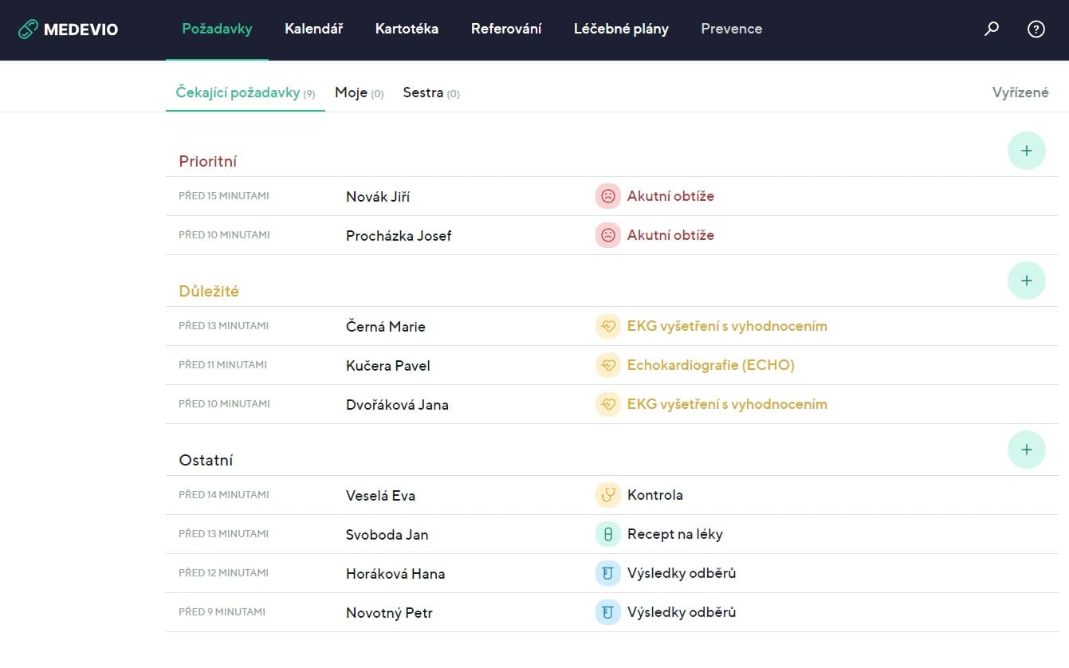Click stethoscope icon for Veselá Eva
The image size is (1069, 668).
[x=607, y=495]
